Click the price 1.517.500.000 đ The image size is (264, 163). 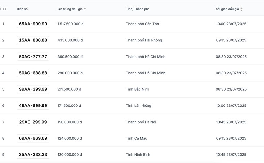(71, 24)
